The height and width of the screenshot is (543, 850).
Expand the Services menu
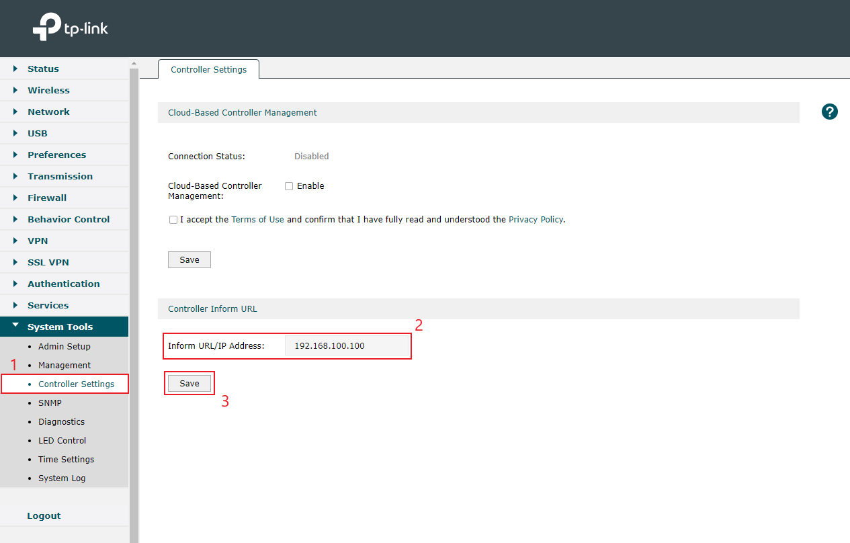[64, 305]
